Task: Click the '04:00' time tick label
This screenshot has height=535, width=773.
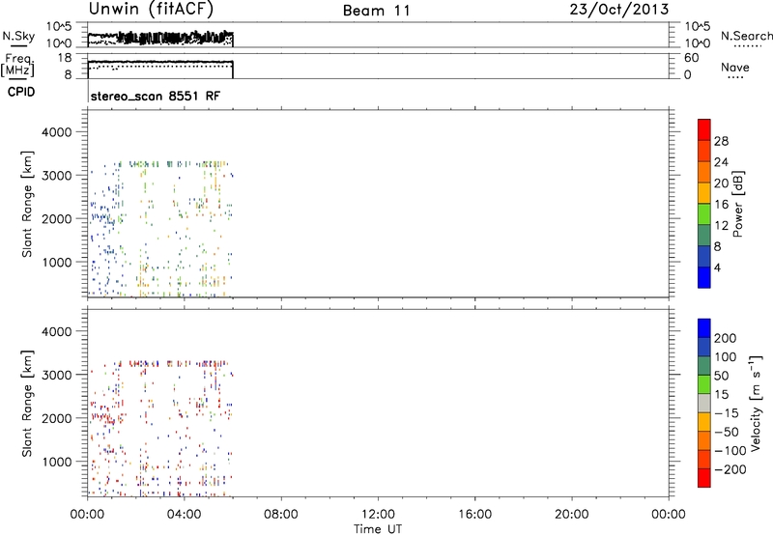Action: 184,515
